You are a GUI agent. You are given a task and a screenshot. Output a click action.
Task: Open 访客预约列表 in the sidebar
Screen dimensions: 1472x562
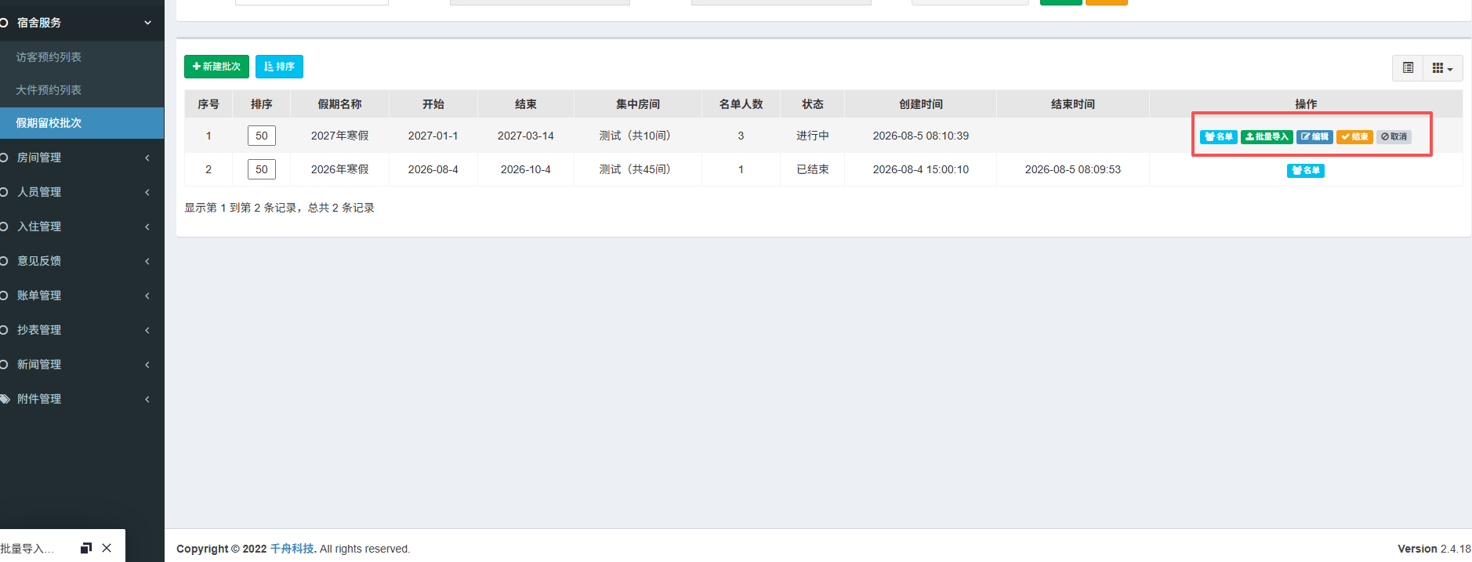(x=49, y=57)
